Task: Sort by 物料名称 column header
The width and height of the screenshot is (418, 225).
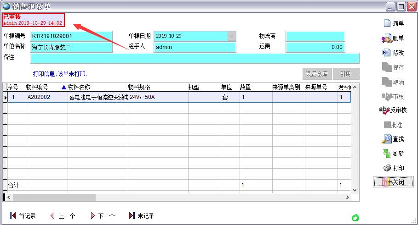Action: click(x=79, y=87)
